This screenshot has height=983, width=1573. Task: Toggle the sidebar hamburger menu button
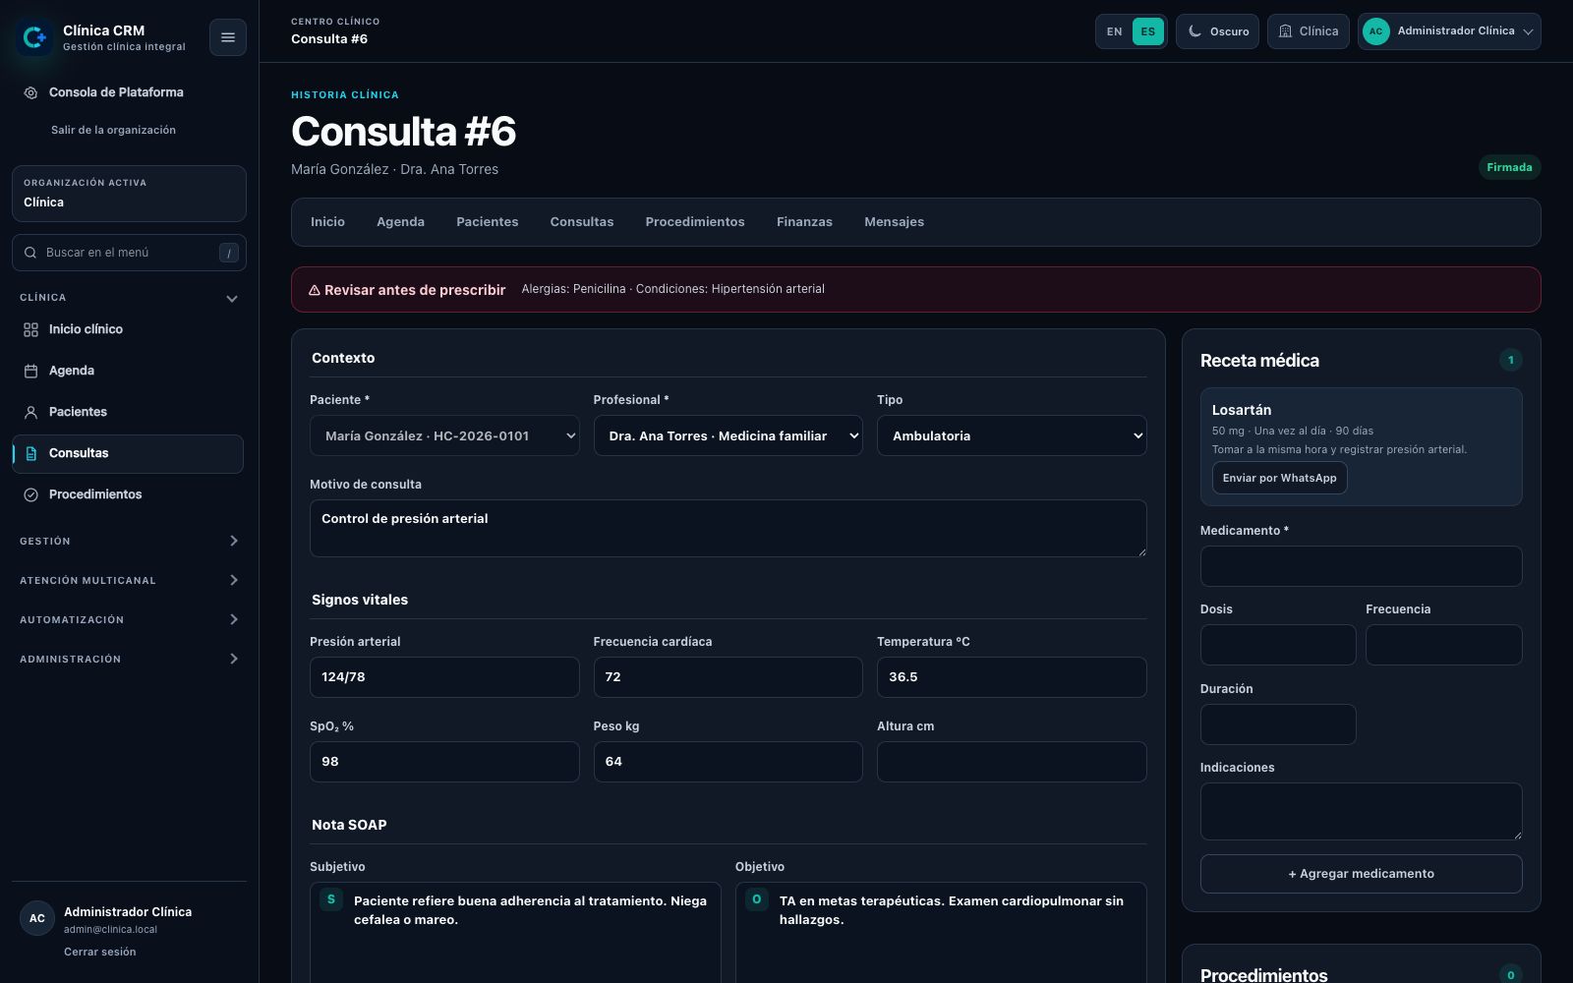(228, 37)
